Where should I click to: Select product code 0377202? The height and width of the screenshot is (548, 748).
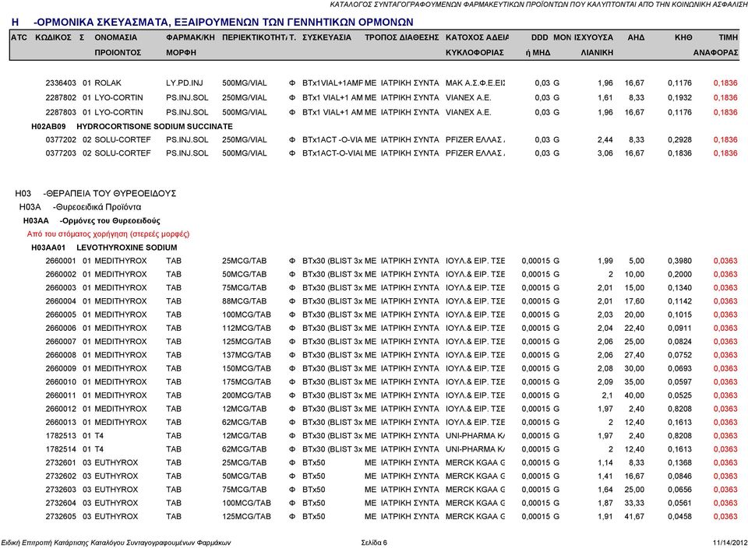click(x=61, y=140)
